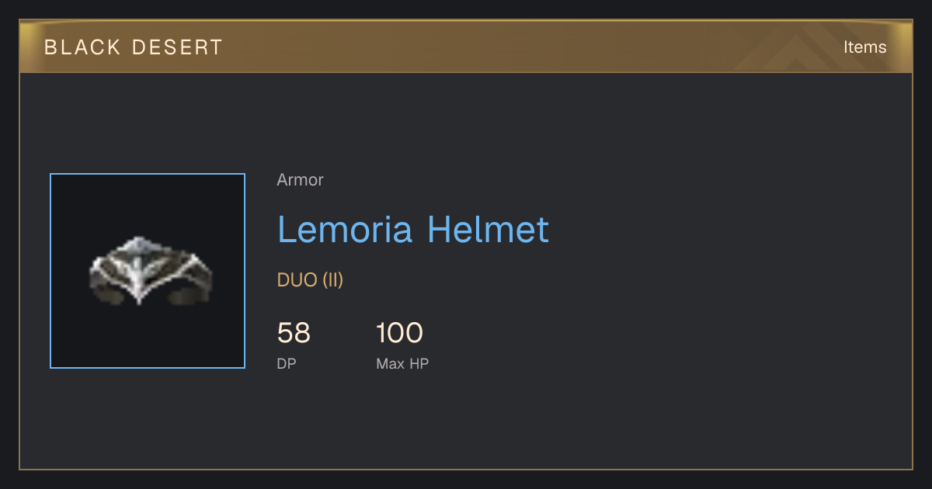Select the Lemoria Helmet item name
The image size is (932, 489).
413,230
